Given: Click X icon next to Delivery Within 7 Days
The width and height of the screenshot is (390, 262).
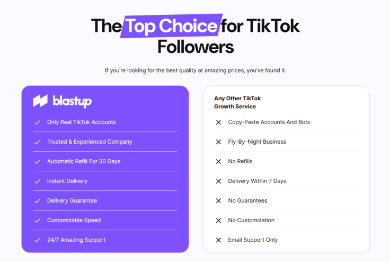Looking at the screenshot, I should pos(218,181).
